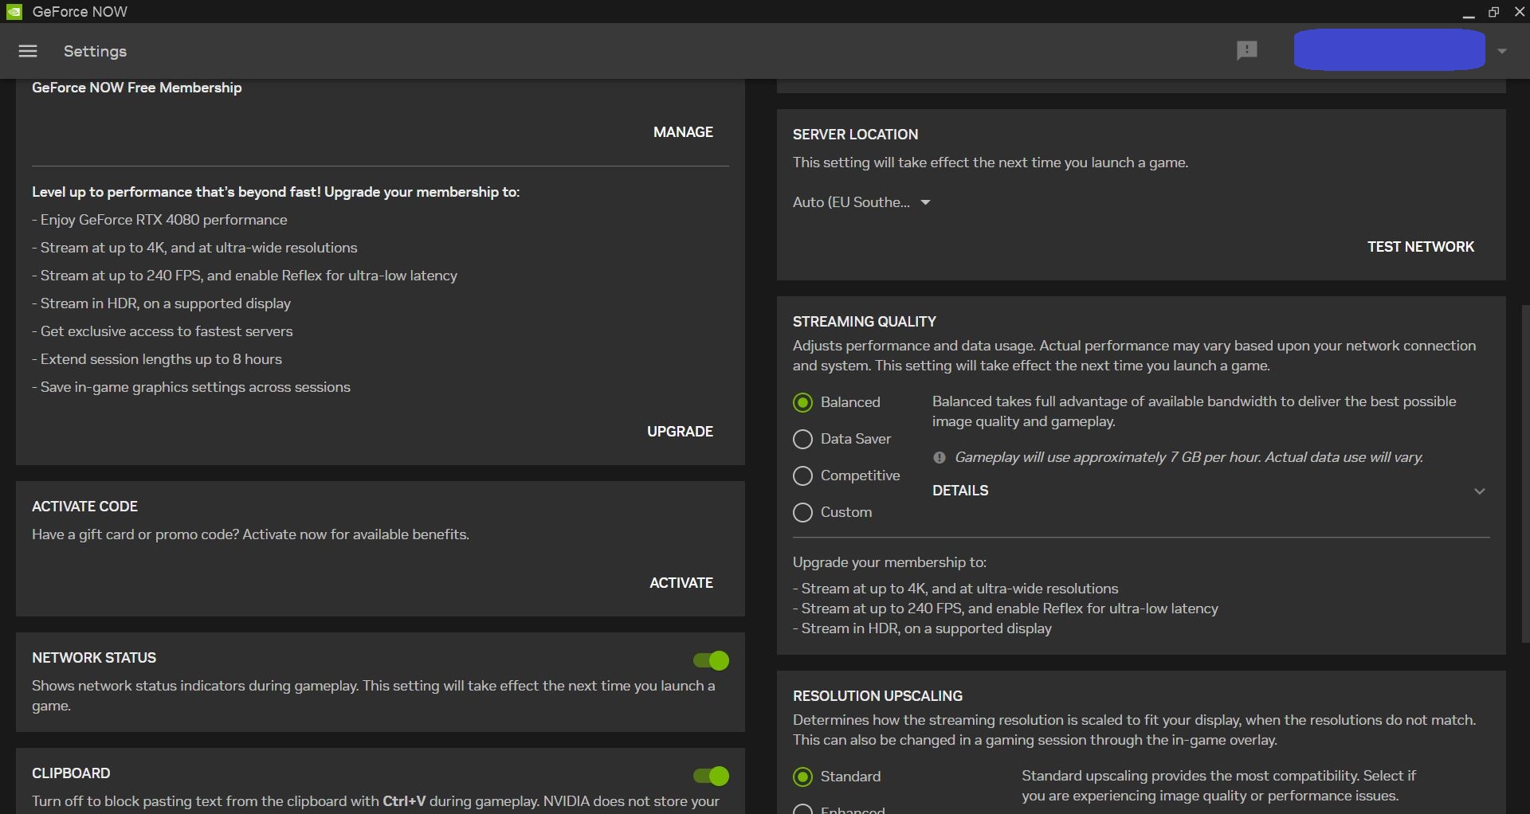Select Custom streaming quality
Screen dimensions: 1530x814
tap(802, 512)
